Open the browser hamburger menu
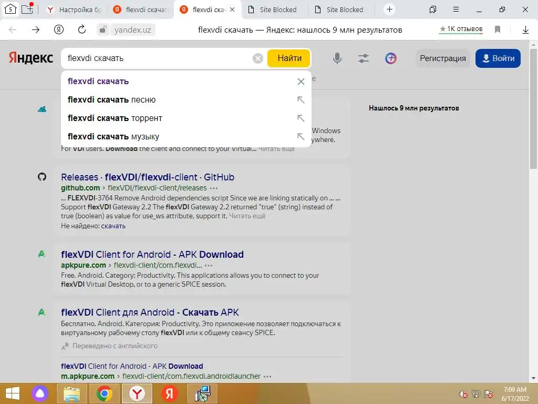This screenshot has height=404, width=538. tap(456, 9)
